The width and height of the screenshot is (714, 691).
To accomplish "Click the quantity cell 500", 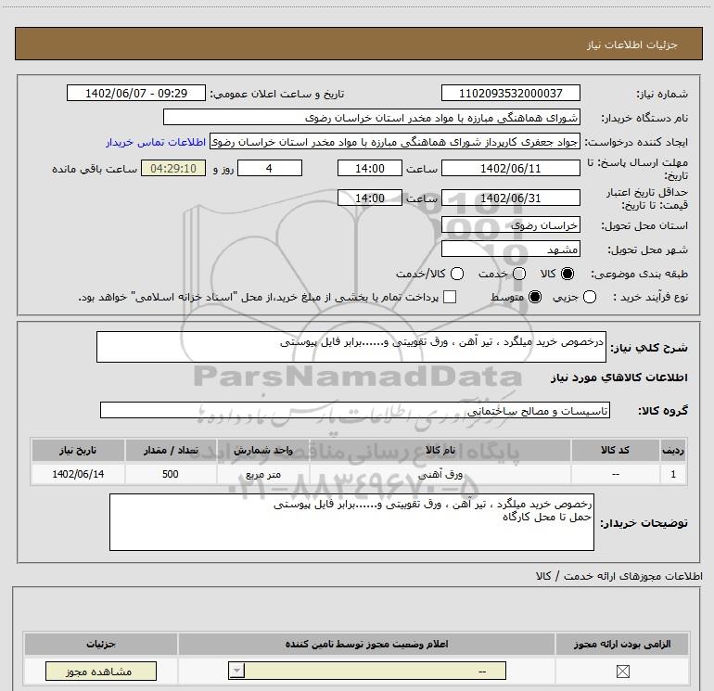I will tap(171, 474).
